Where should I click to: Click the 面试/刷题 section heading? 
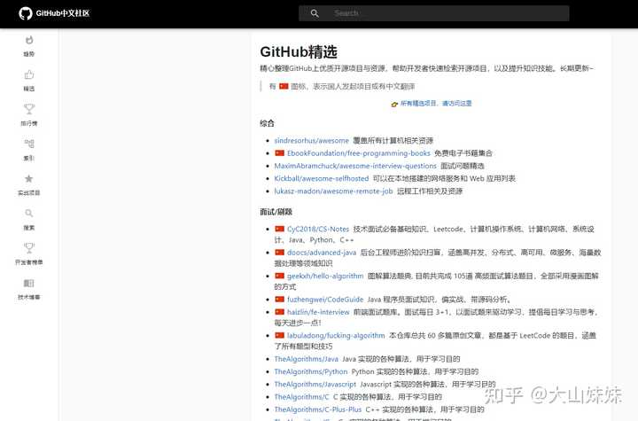(276, 212)
